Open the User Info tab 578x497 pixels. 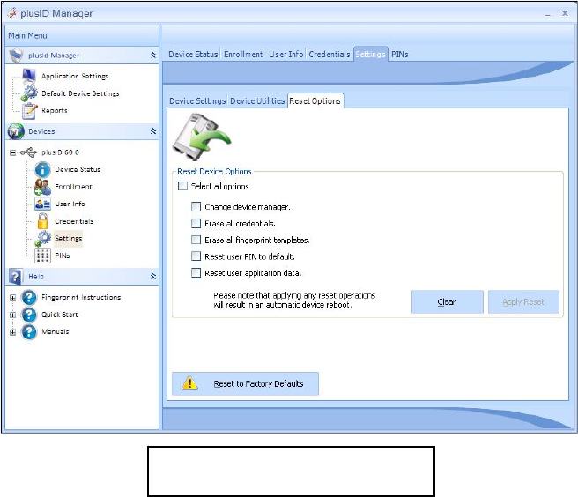coord(286,55)
